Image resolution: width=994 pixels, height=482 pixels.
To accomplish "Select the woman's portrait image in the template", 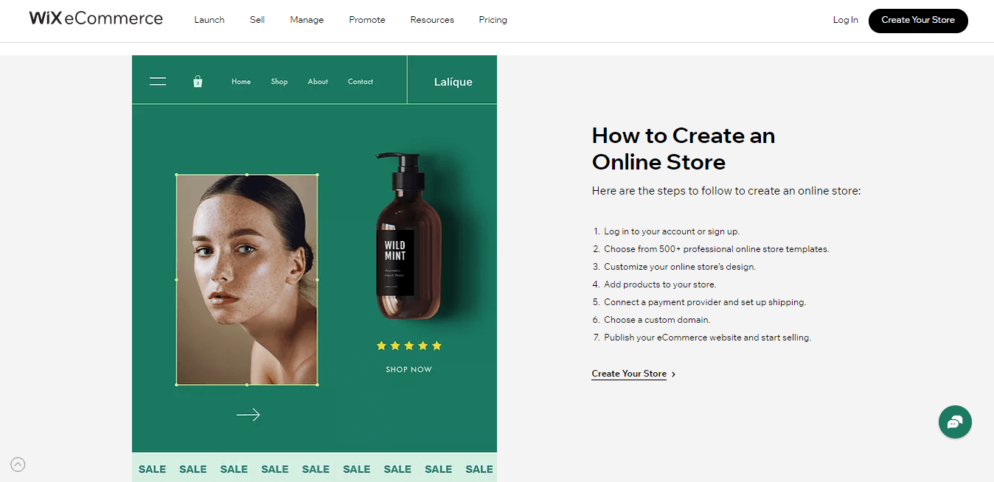I will click(247, 279).
